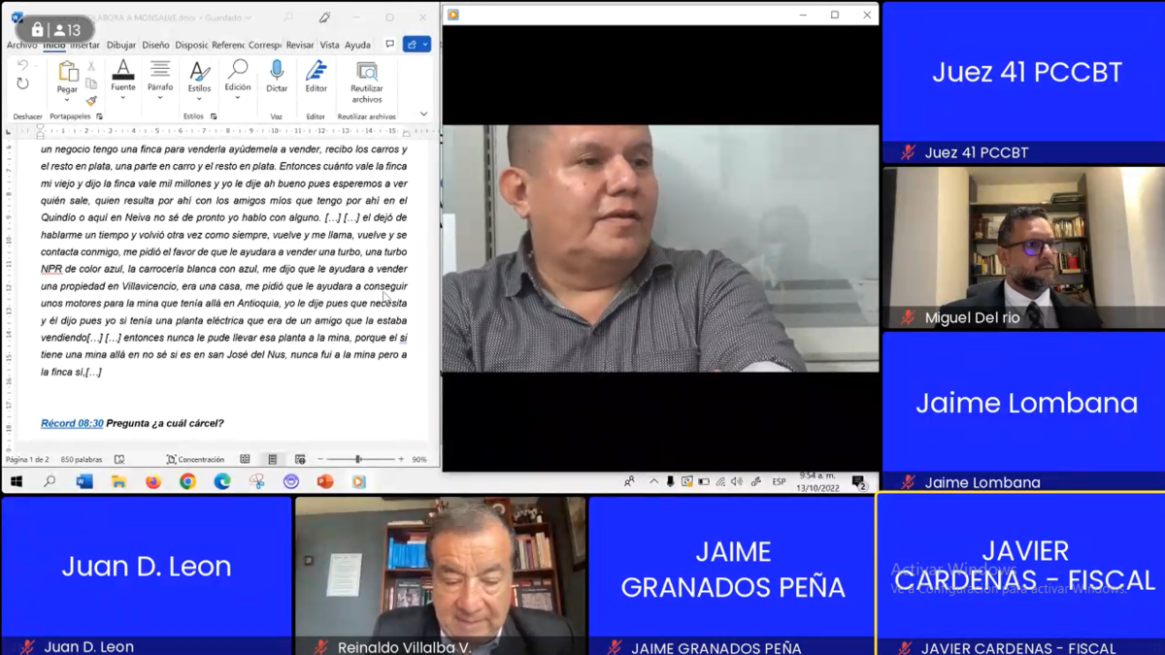Click the format painter brush icon
The width and height of the screenshot is (1165, 655).
(x=91, y=100)
